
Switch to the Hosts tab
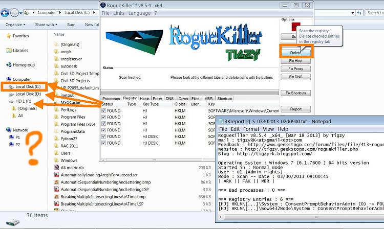coord(144,99)
